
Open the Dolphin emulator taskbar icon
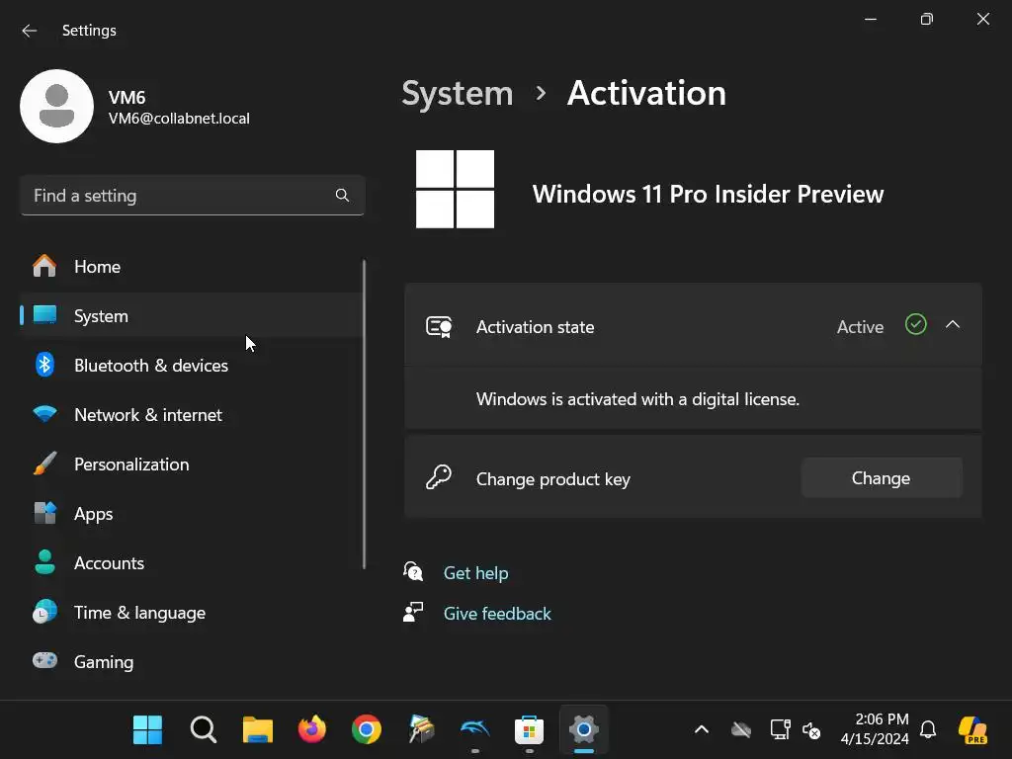tap(475, 730)
